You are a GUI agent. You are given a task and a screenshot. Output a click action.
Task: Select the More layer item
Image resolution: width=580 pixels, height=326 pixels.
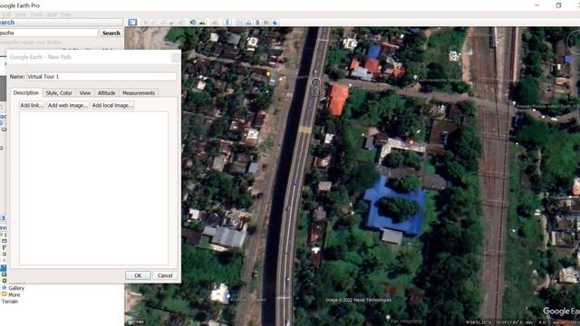tap(14, 294)
